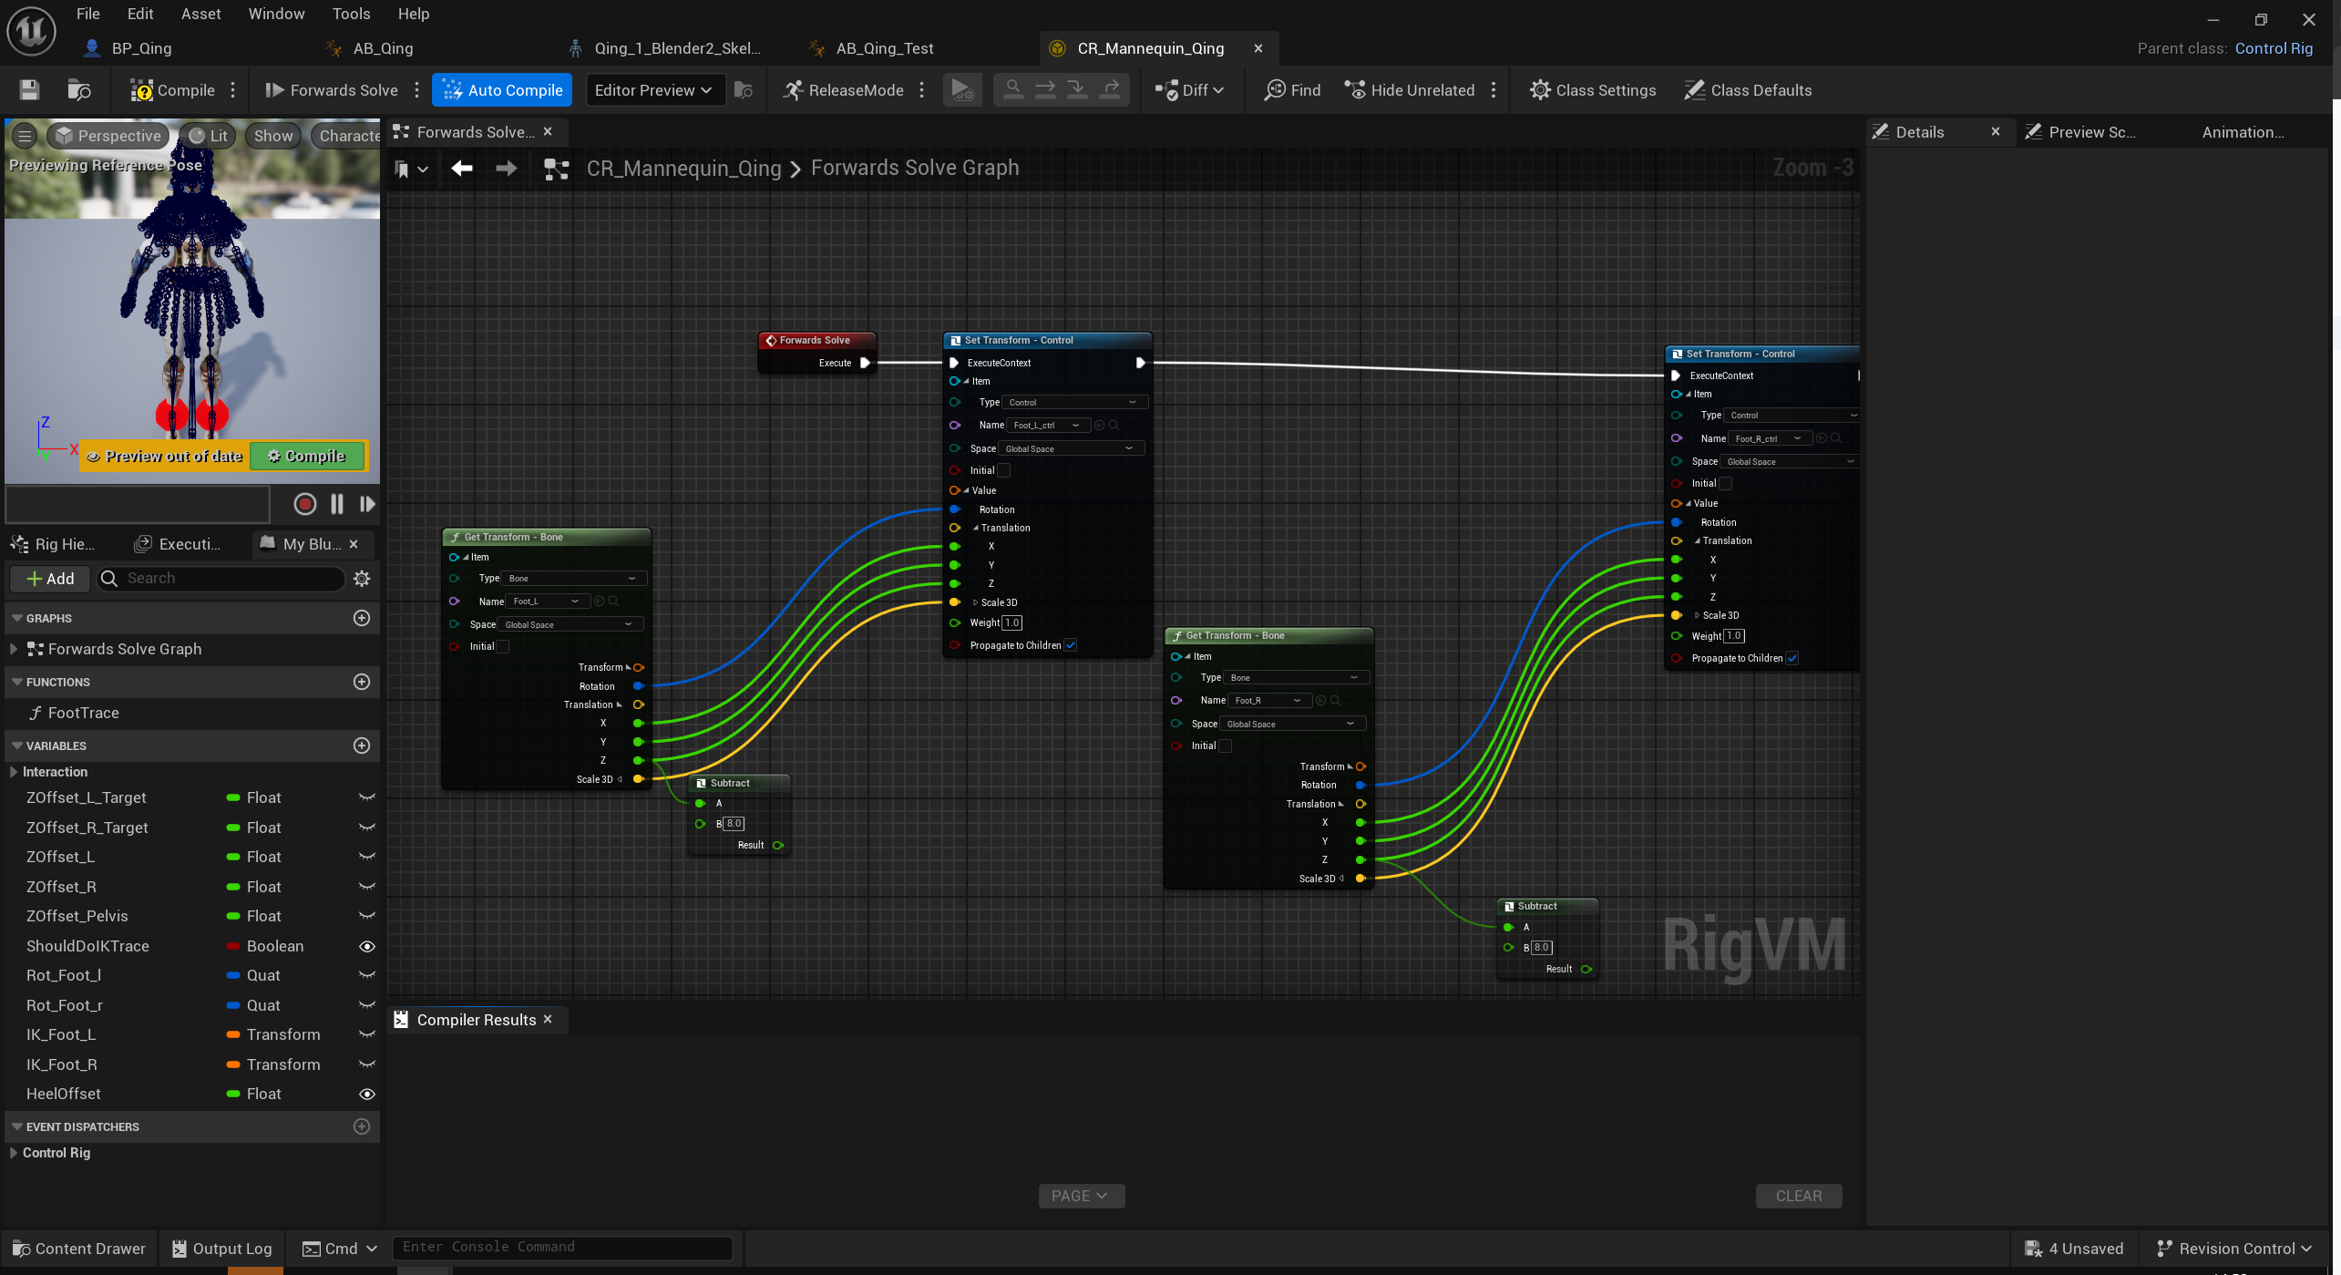This screenshot has width=2341, height=1275.
Task: Click the record button in preview
Action: click(x=305, y=504)
